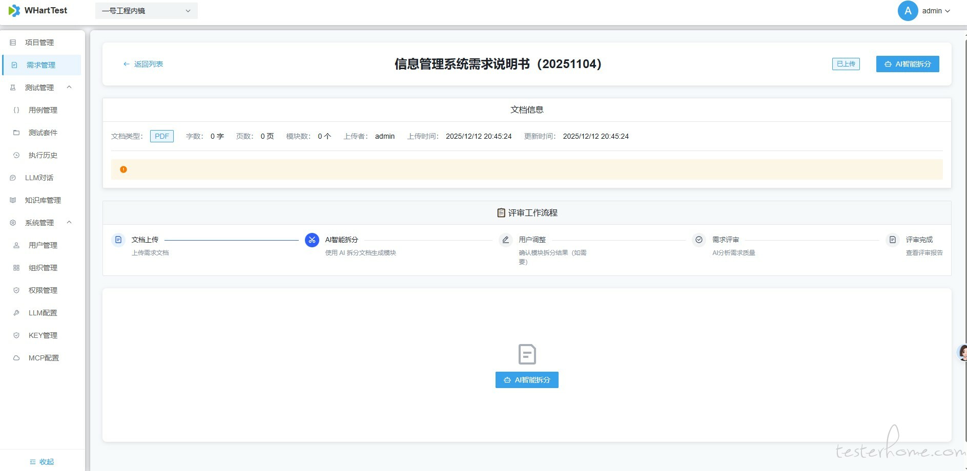This screenshot has height=471, width=967.
Task: Click the top-right AI智能拆分 button
Action: point(907,64)
